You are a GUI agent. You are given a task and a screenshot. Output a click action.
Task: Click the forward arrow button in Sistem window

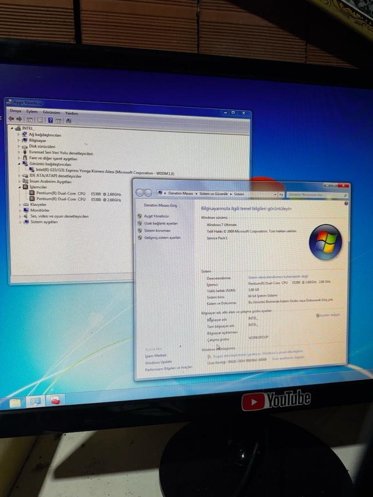click(148, 193)
